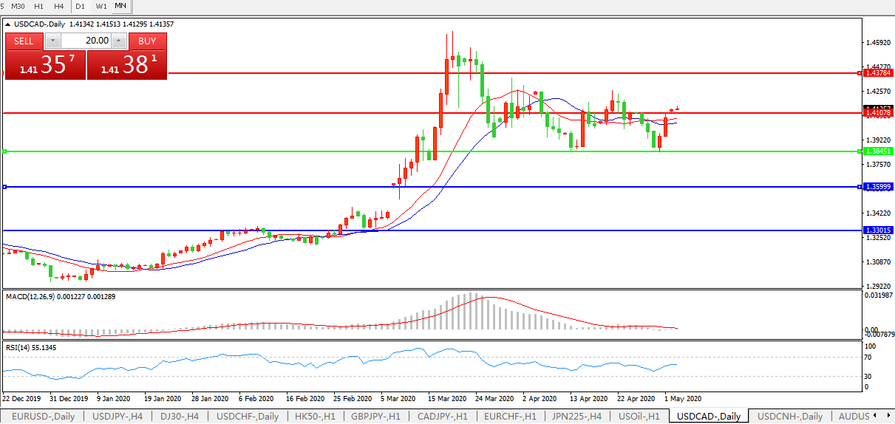
Task: Select the H4 timeframe button
Action: tap(58, 7)
